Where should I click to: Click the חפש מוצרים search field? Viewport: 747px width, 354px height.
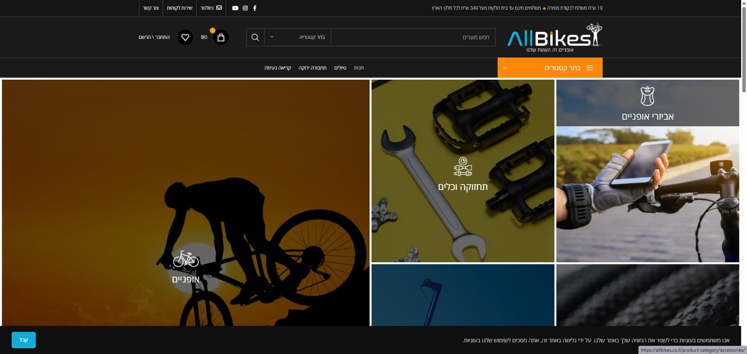click(413, 37)
